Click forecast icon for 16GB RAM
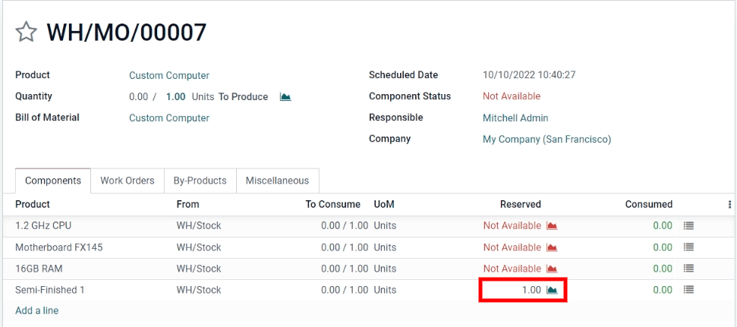Image resolution: width=737 pixels, height=327 pixels. coord(552,269)
